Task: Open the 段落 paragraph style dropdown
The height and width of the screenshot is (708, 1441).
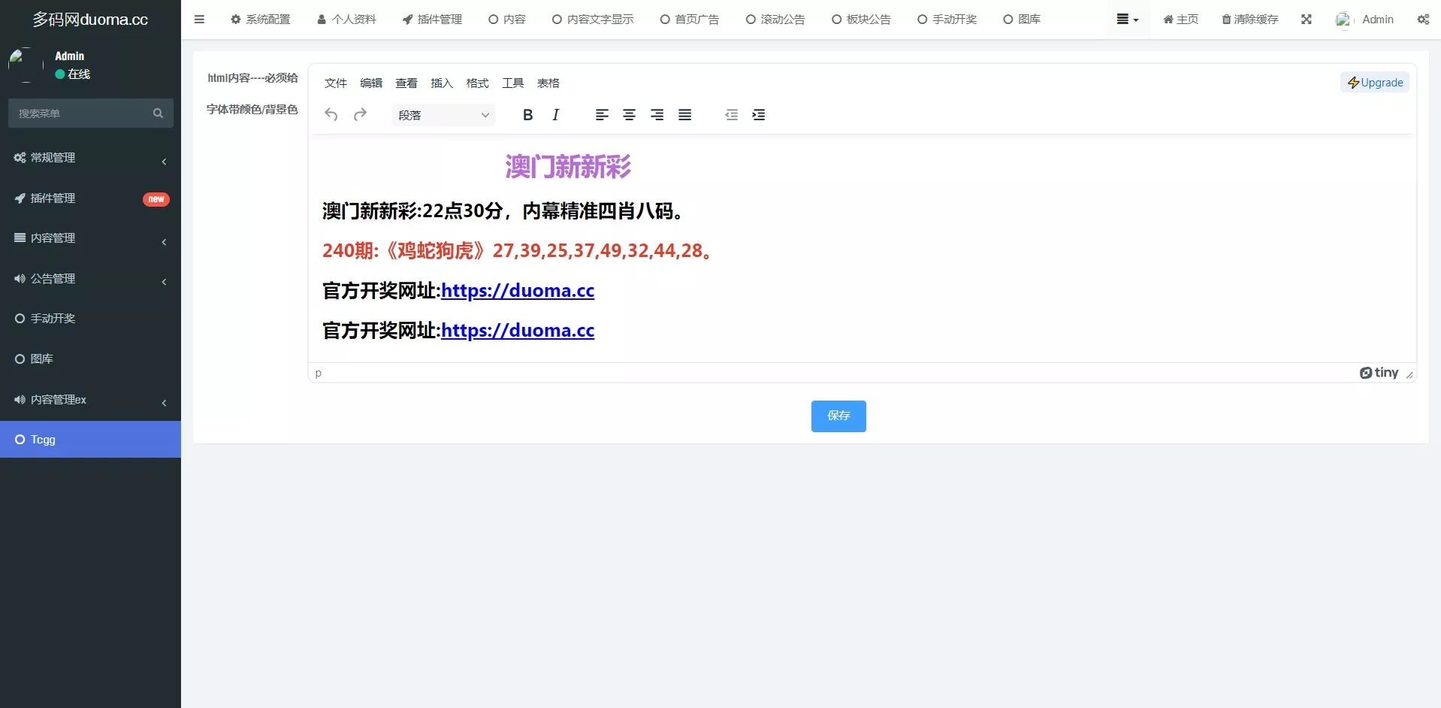Action: (x=443, y=114)
